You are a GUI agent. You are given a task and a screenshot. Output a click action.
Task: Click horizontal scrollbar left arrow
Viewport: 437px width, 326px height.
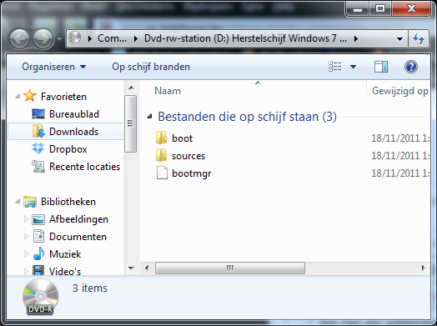pyautogui.click(x=147, y=268)
